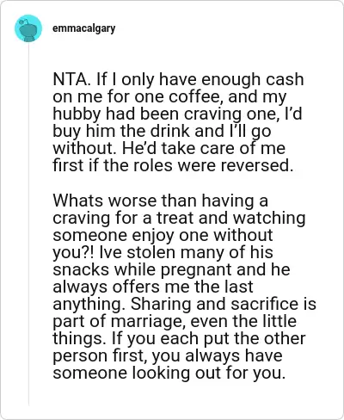344x420 pixels.
Task: Collapse the comment using the vertical thread line
Action: pyautogui.click(x=28, y=224)
